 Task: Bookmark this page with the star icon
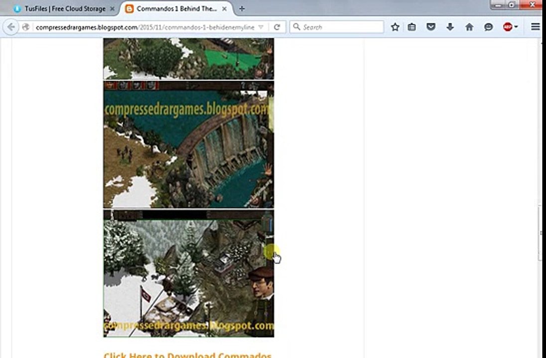click(395, 27)
